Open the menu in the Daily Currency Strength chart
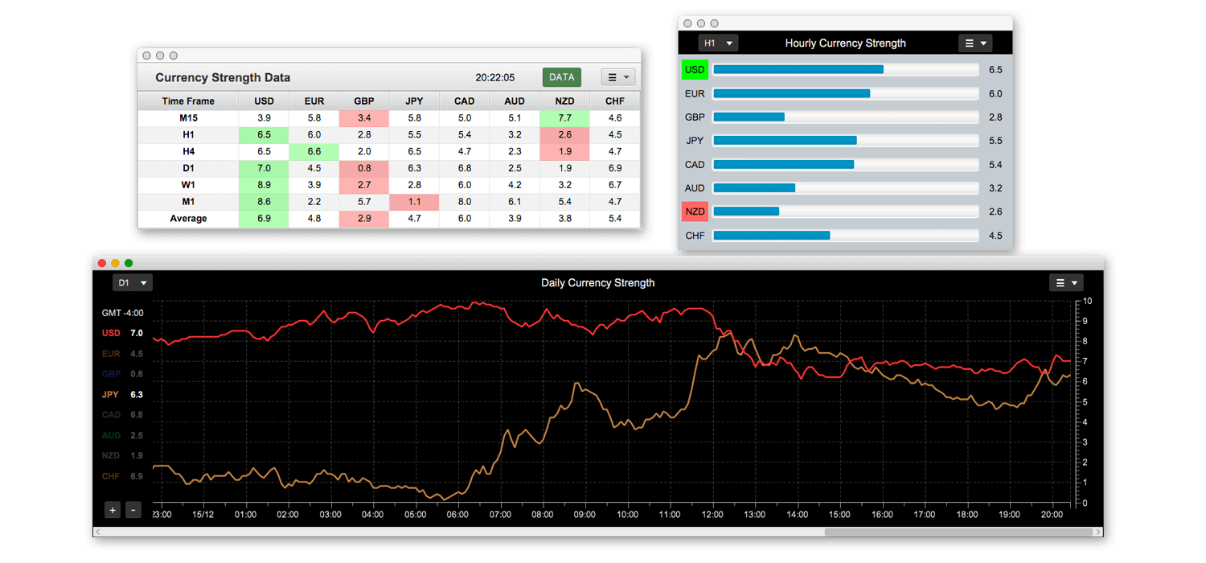This screenshot has width=1206, height=563. click(x=1066, y=282)
